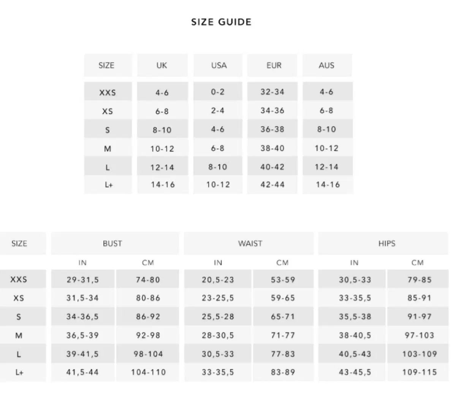Image resolution: width=456 pixels, height=401 pixels.
Task: Select the L+ row label in top table
Action: (x=108, y=185)
